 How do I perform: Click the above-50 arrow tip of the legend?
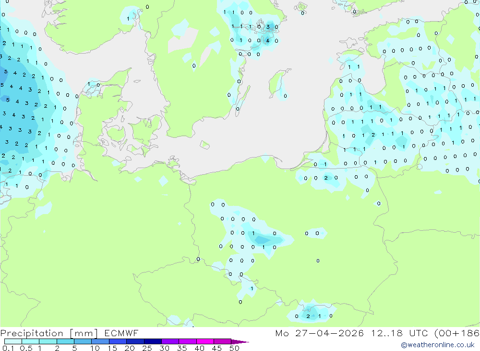pos(240,341)
